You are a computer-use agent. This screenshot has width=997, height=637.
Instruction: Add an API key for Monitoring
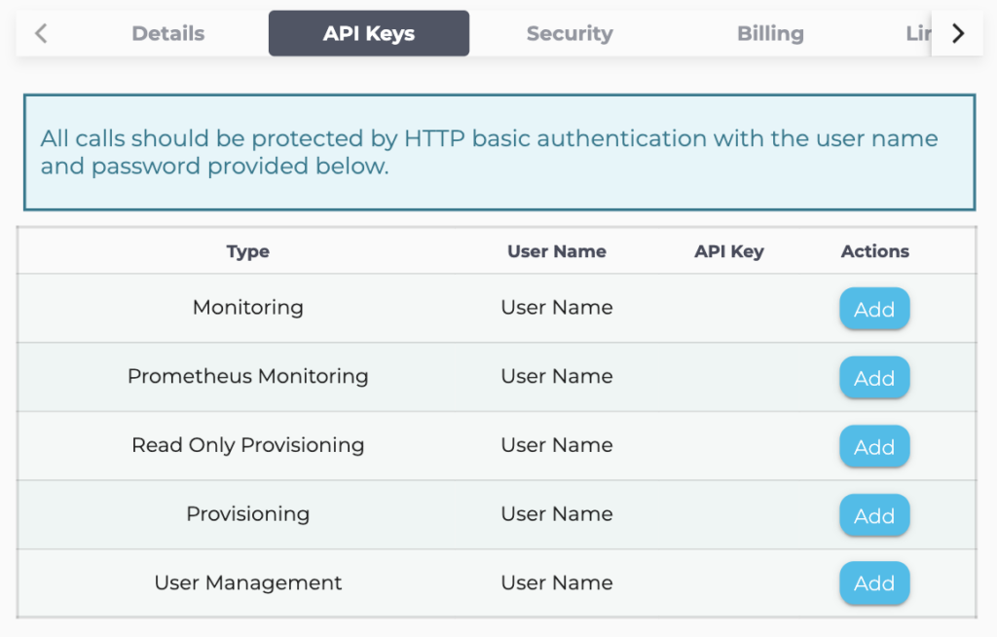[873, 308]
